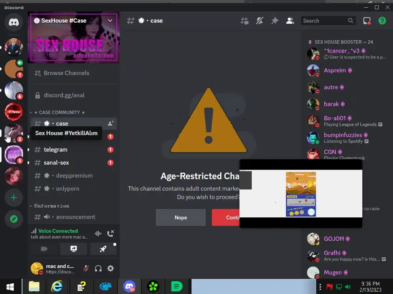393x294 pixels.
Task: Open Browse Channels
Action: (73, 73)
